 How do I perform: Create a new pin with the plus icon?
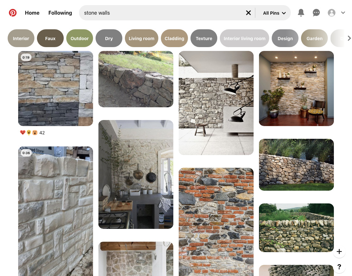pos(339,251)
